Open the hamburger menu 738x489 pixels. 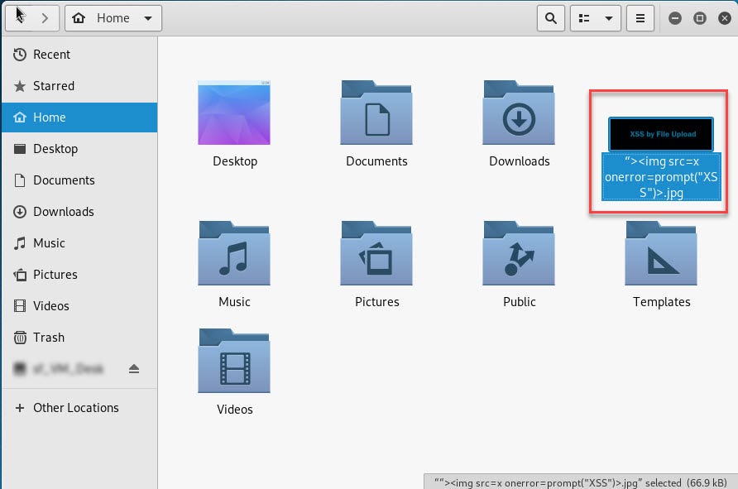pyautogui.click(x=640, y=17)
